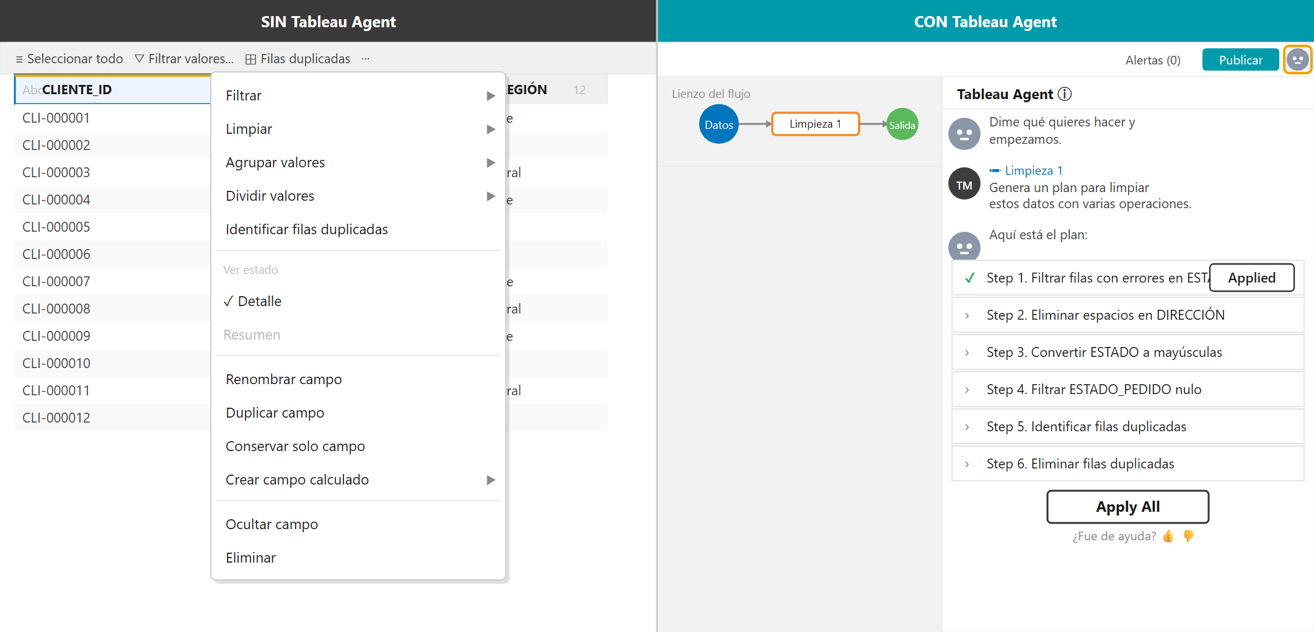This screenshot has width=1314, height=632.
Task: Click the Limpieza 1 link in chat
Action: [x=1034, y=170]
